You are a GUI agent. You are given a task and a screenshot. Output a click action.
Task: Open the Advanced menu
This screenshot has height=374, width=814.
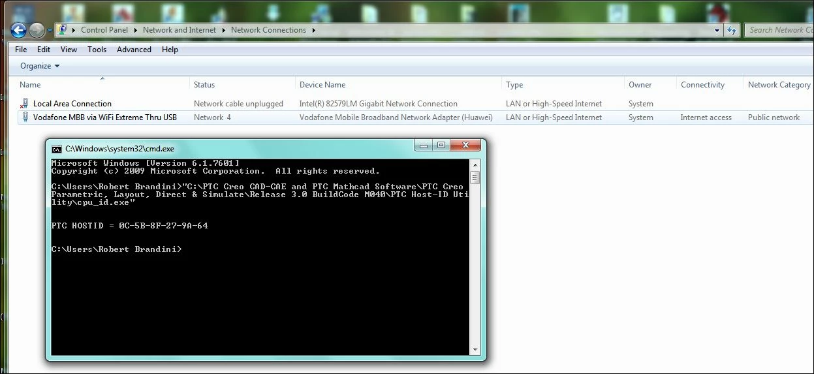click(134, 50)
